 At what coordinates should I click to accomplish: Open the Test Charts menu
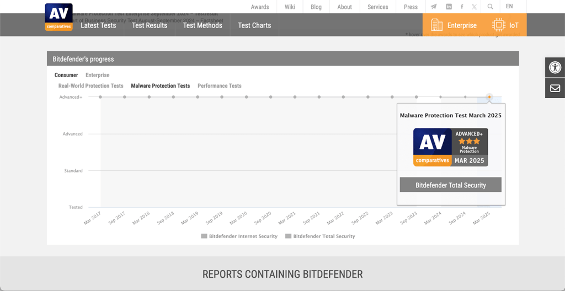(x=254, y=25)
